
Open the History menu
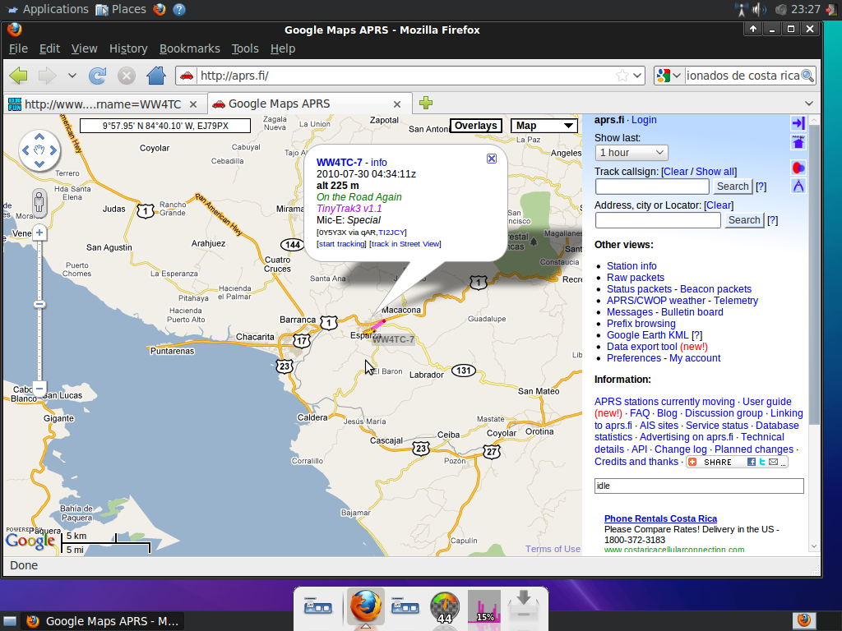coord(128,48)
